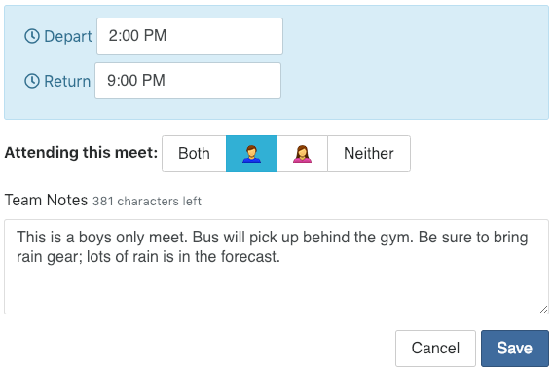The height and width of the screenshot is (369, 553).
Task: Click the Attending this meet label
Action: (81, 153)
